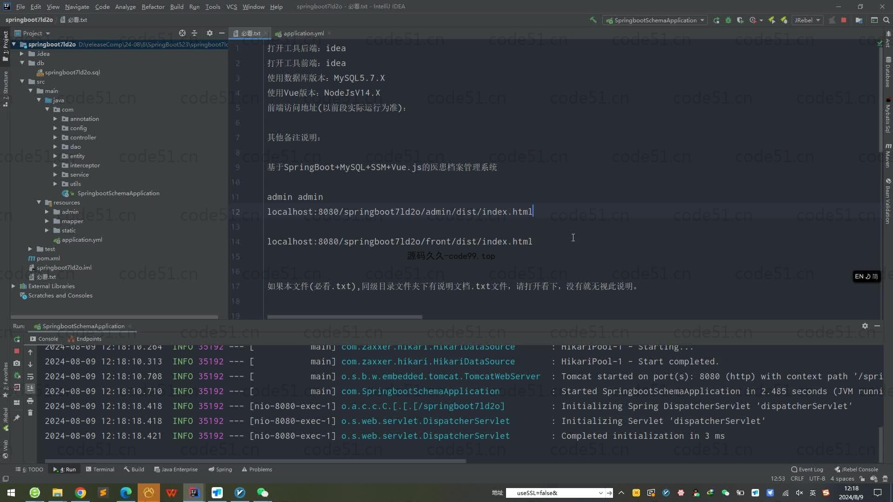Viewport: 893px width, 502px height.
Task: Open the Refactor menu
Action: [153, 7]
